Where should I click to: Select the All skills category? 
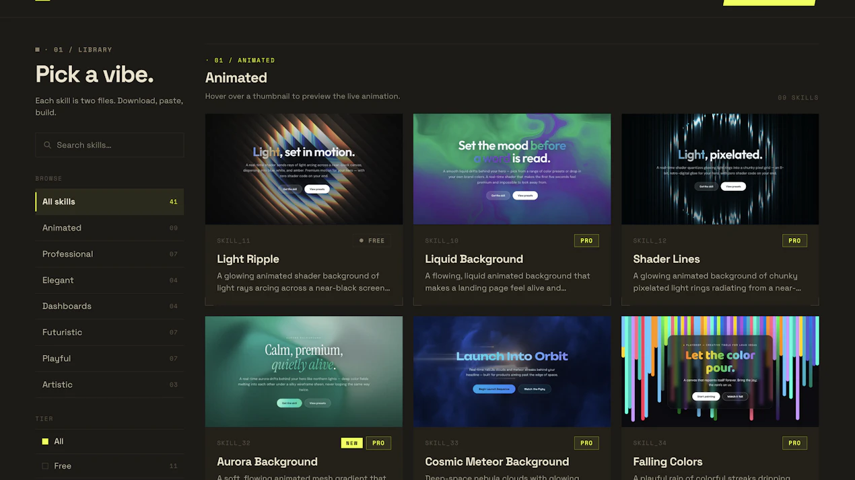click(x=109, y=202)
